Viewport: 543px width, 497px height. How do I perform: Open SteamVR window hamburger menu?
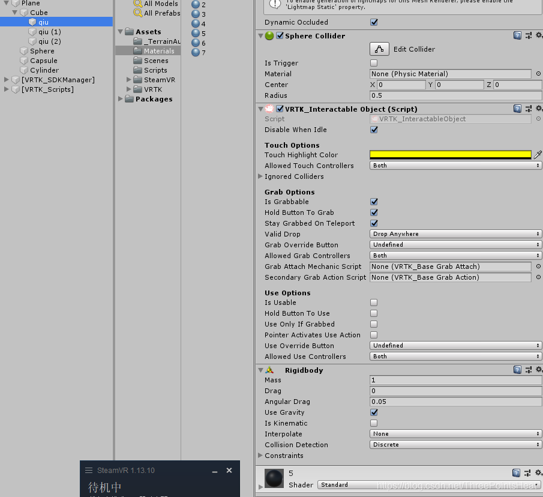[x=89, y=471]
